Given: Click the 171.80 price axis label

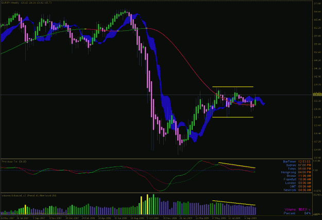Looking at the screenshot, I should pos(317,4).
